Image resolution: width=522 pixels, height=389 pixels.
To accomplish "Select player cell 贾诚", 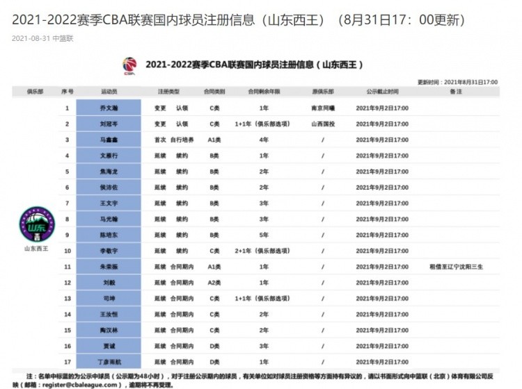I will click(109, 346).
